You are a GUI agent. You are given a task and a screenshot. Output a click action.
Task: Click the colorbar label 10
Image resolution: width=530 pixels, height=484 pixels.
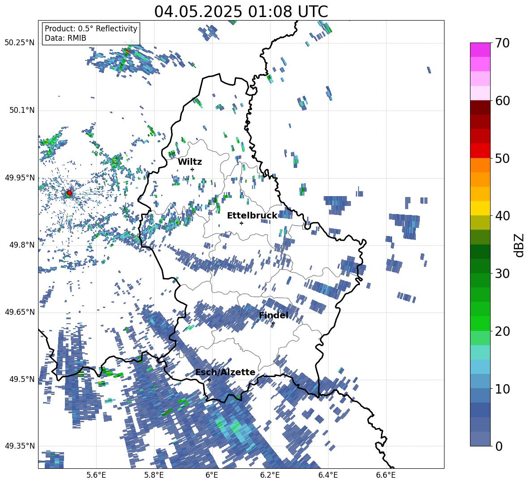[x=502, y=389]
